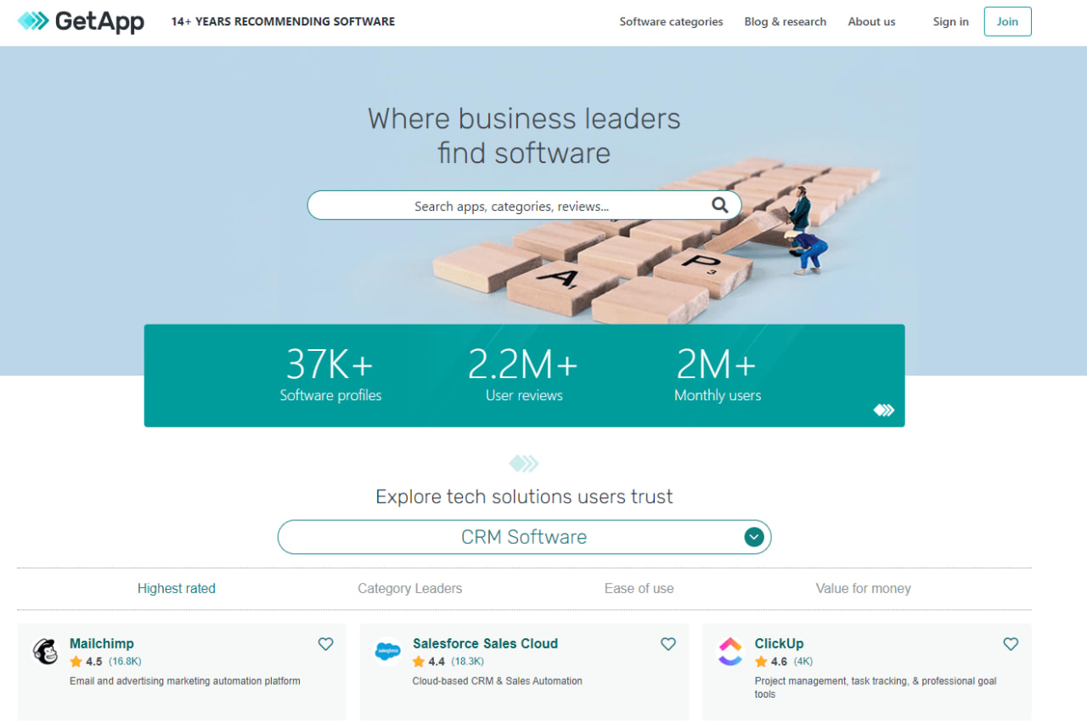This screenshot has width=1087, height=724.
Task: Click the GetApp logo
Action: point(81,21)
